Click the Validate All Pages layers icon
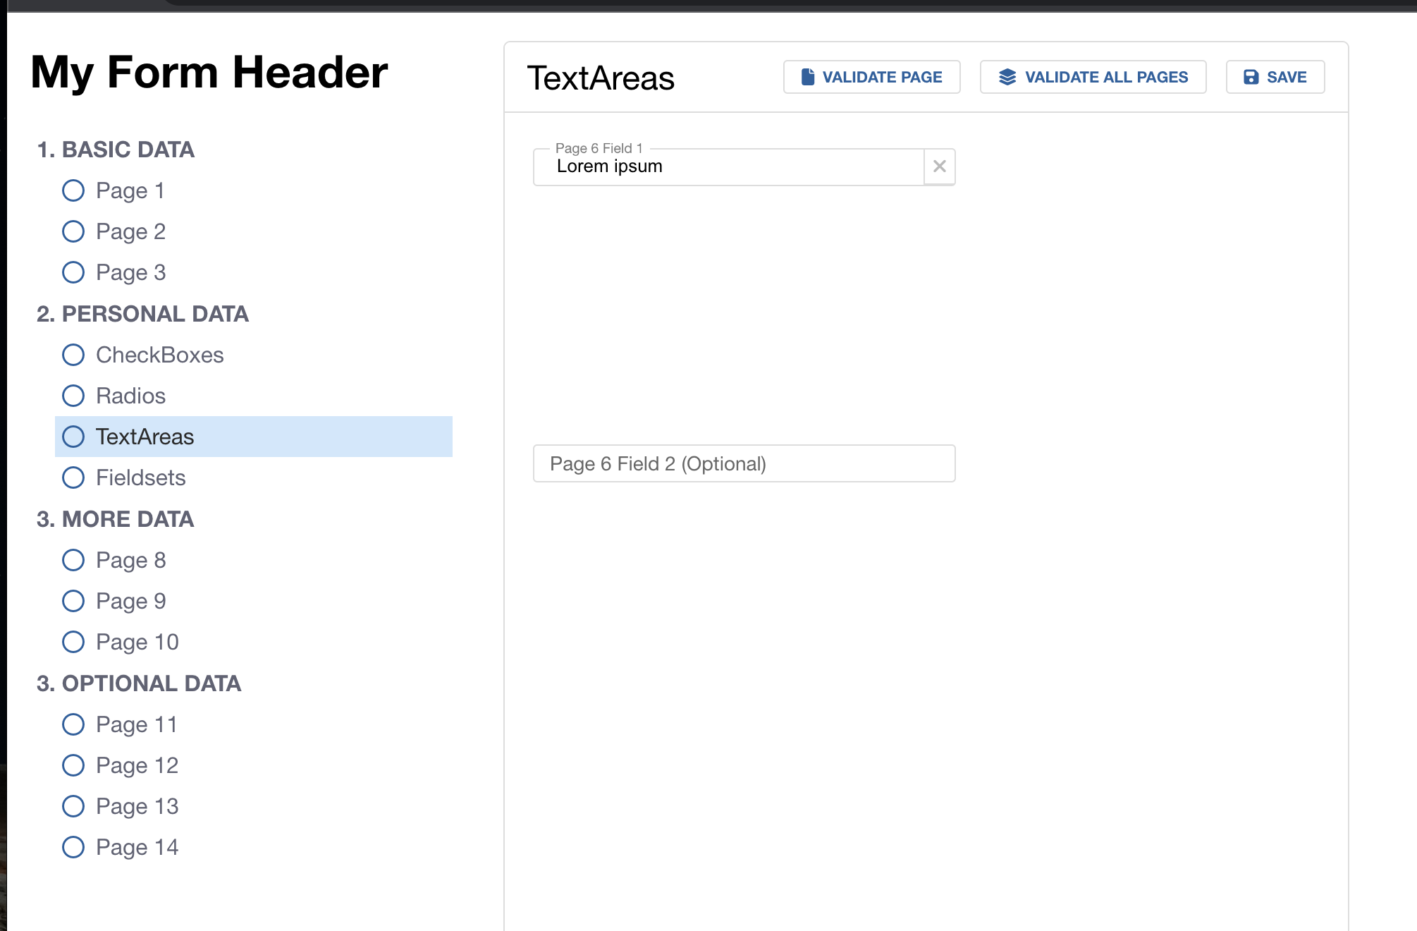 pos(1007,77)
